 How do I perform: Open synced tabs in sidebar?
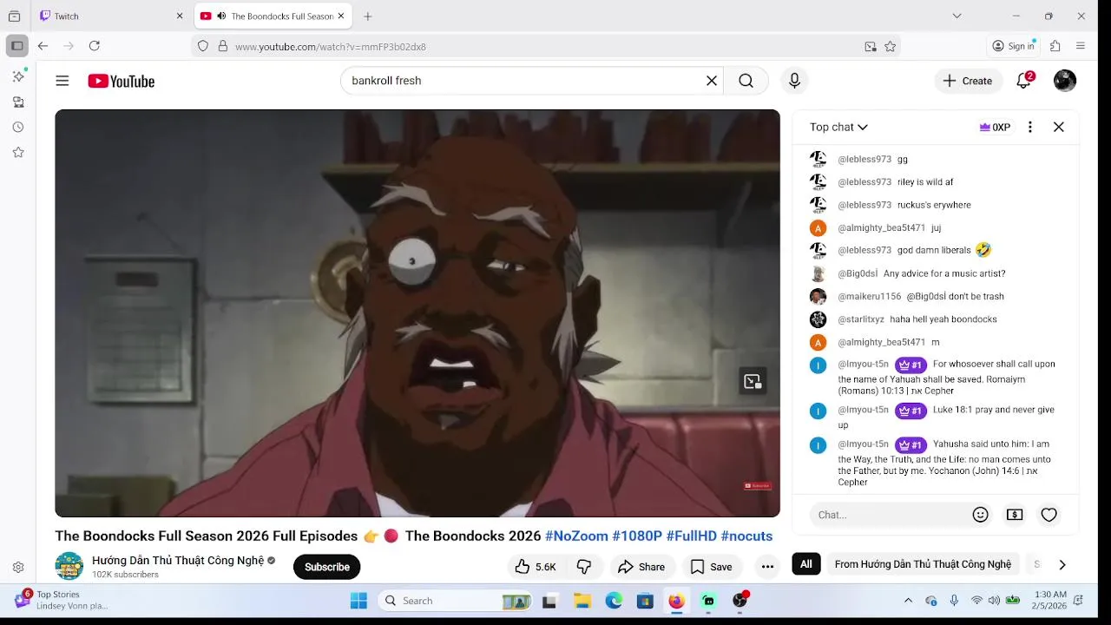(x=18, y=102)
